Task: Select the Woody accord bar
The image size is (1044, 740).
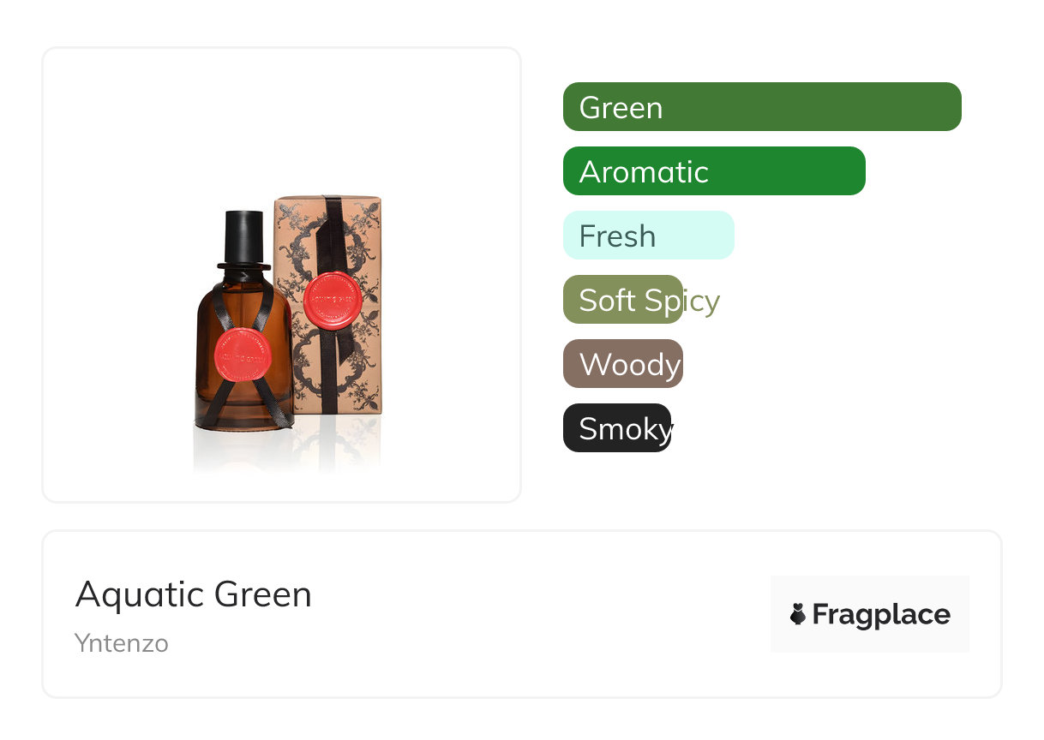Action: pos(623,364)
